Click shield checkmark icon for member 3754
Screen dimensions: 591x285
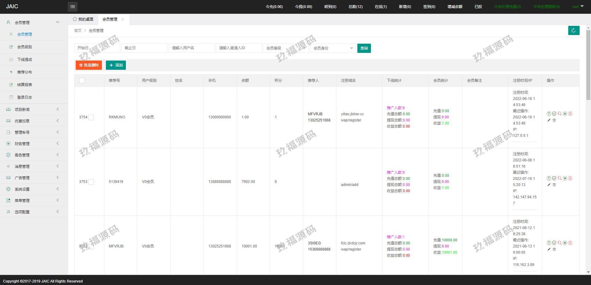554,114
